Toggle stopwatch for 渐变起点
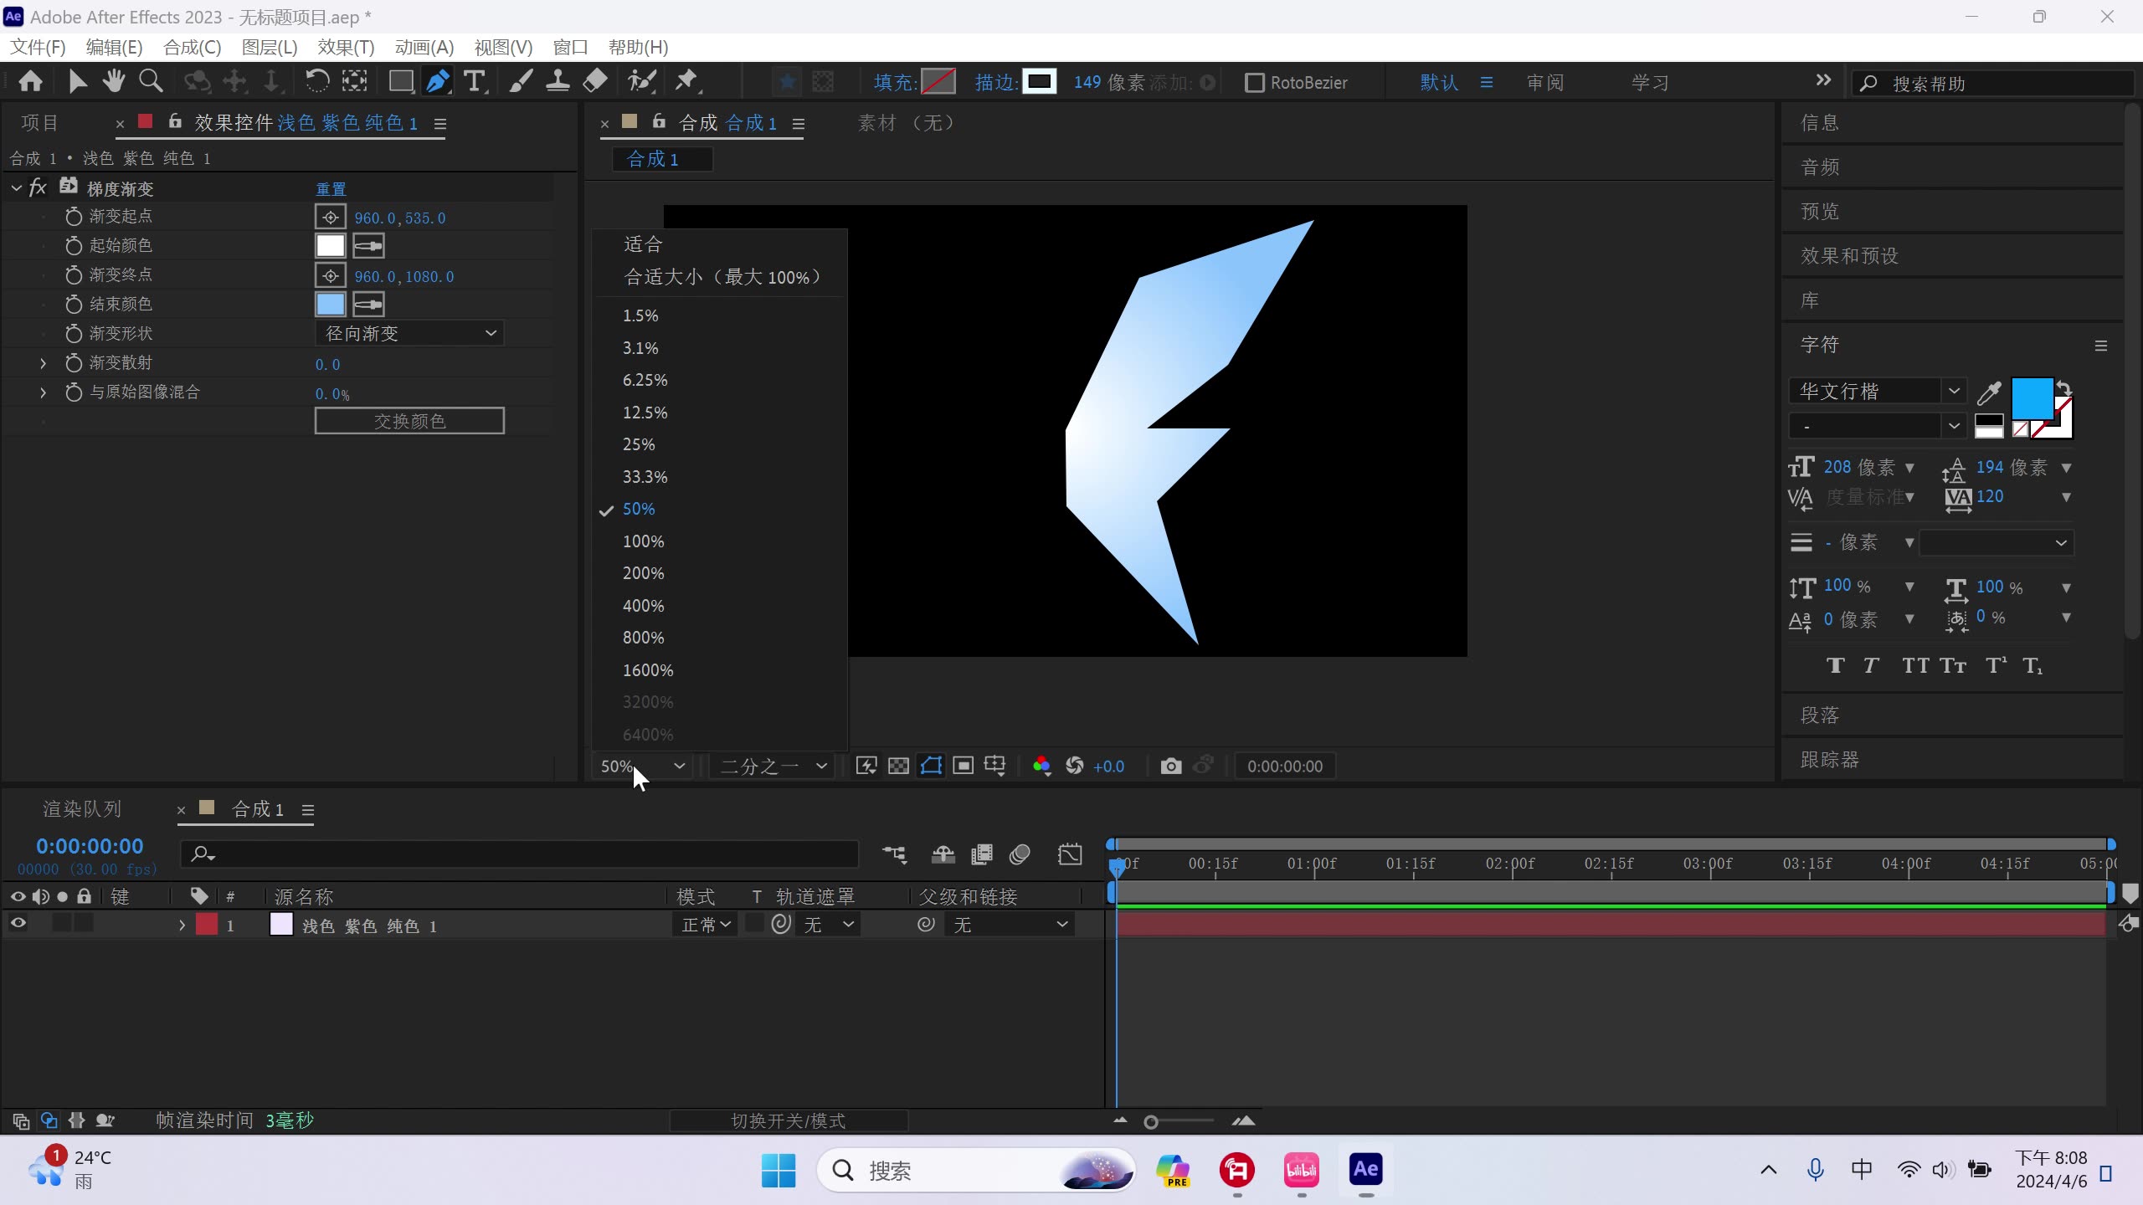2143x1205 pixels. click(x=74, y=217)
